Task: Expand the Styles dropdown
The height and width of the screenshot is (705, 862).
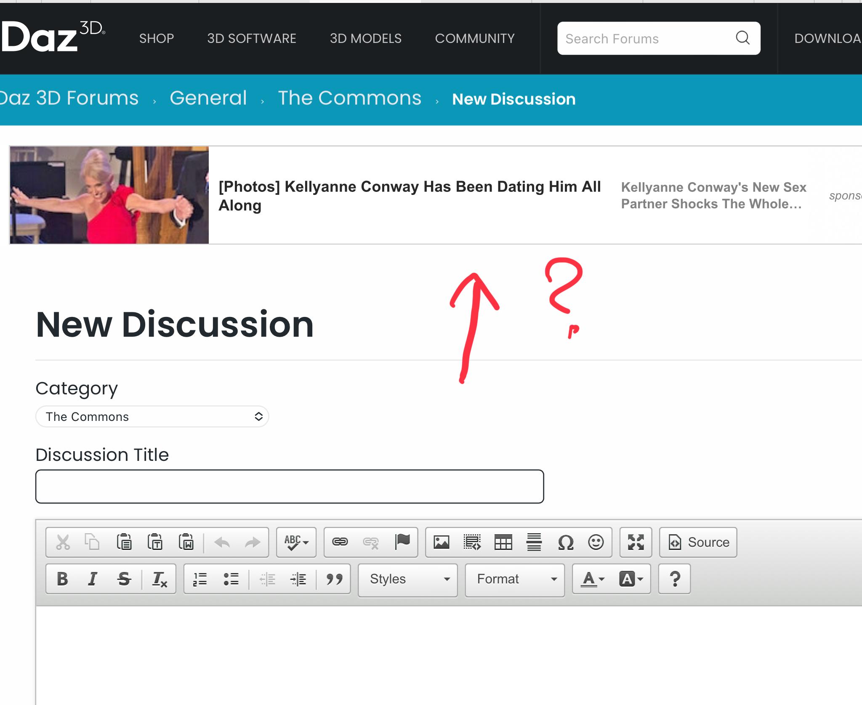Action: 407,579
